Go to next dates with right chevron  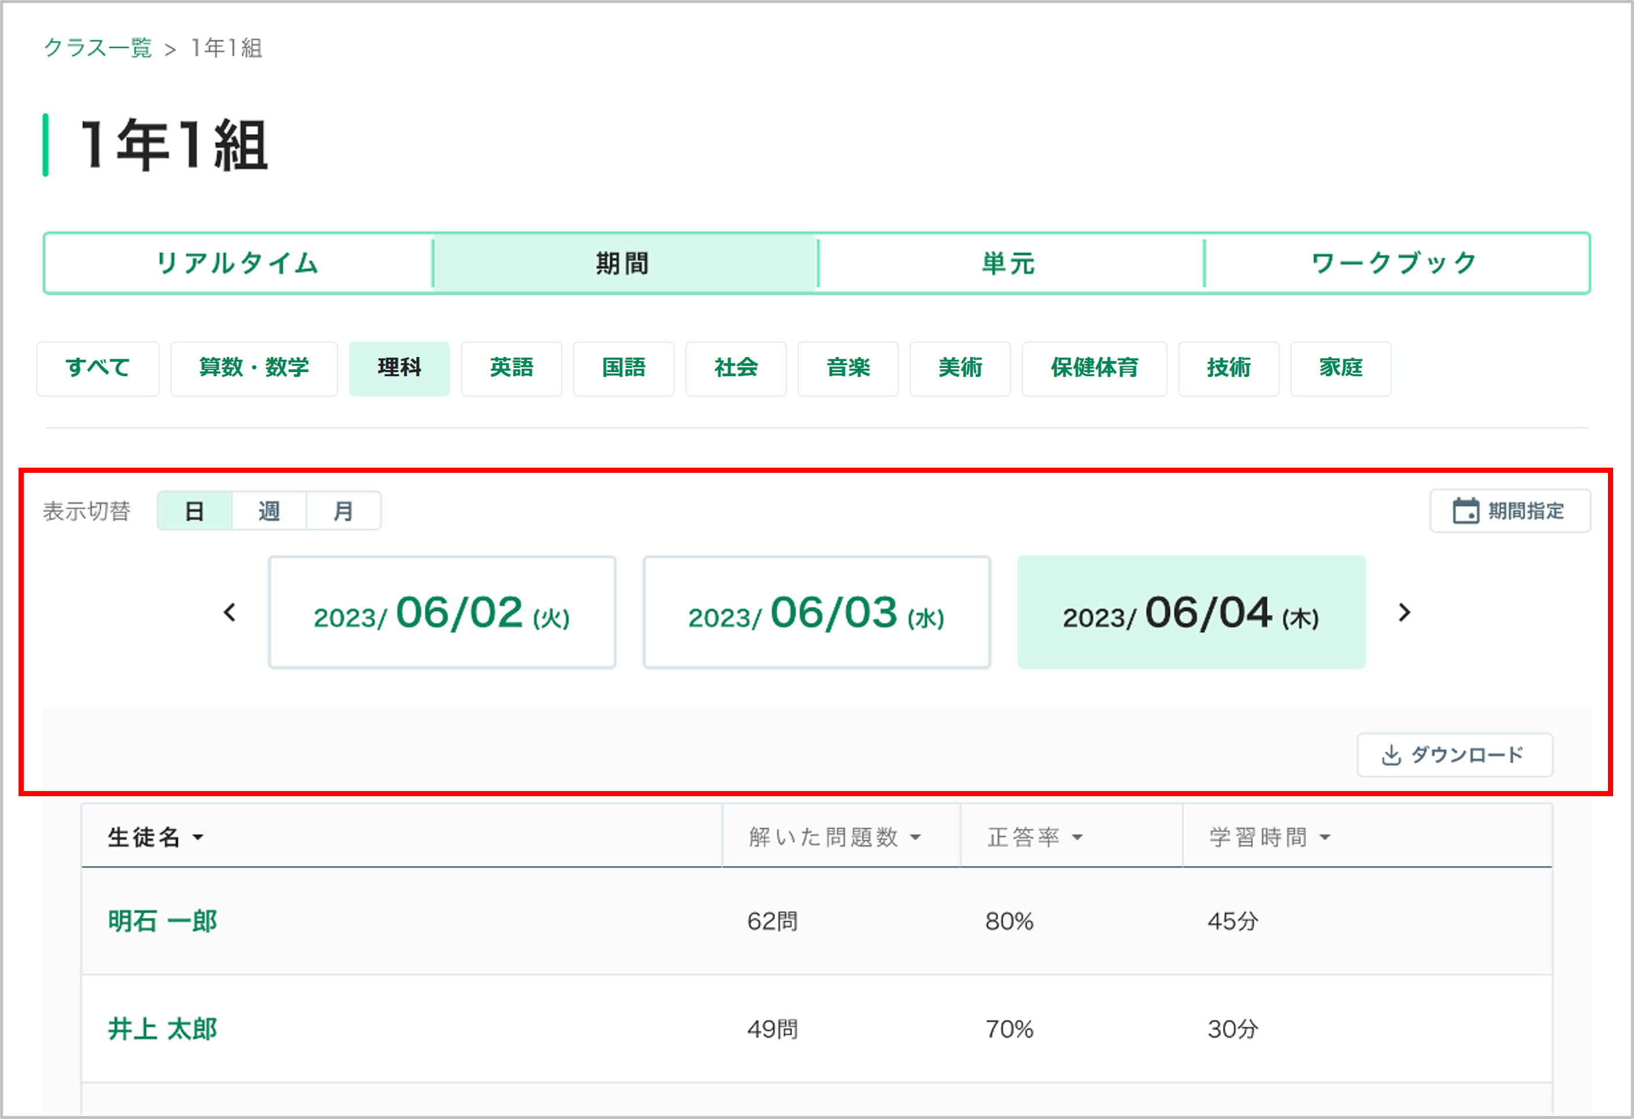coord(1404,613)
